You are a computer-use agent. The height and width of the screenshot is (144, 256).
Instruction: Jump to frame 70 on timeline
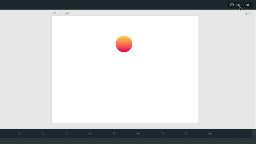pyautogui.click(x=163, y=134)
